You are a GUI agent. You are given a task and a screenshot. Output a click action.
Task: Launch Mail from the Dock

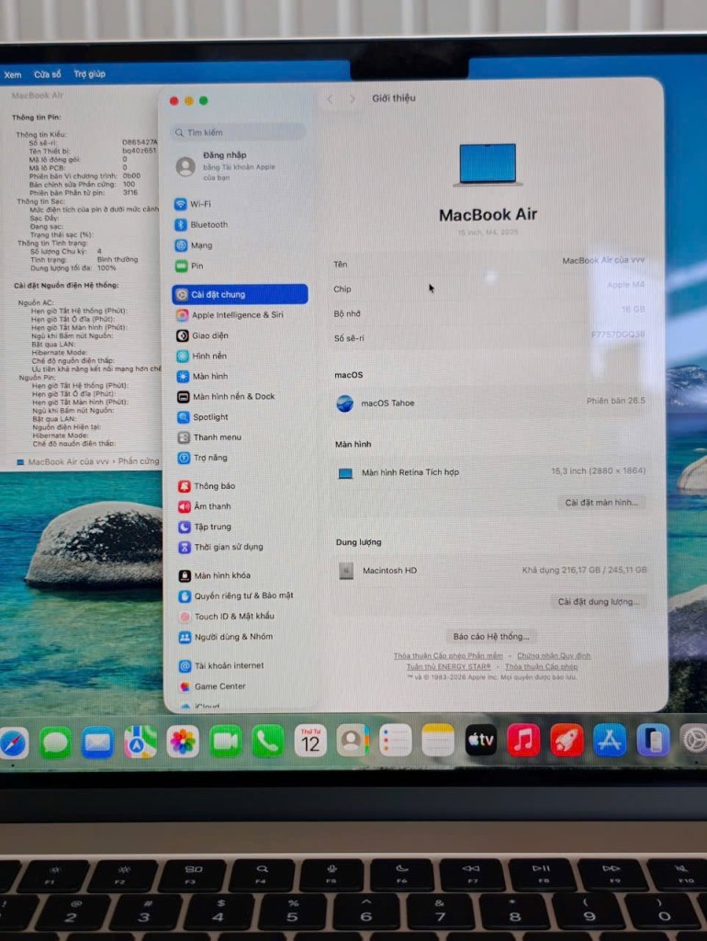tap(97, 743)
